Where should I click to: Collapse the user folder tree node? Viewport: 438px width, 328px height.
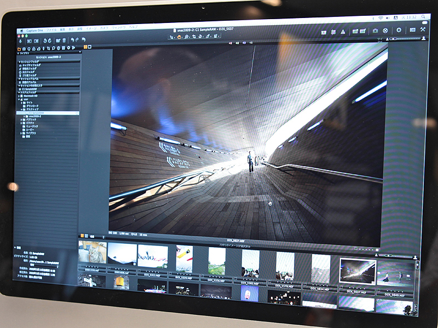(x=19, y=99)
